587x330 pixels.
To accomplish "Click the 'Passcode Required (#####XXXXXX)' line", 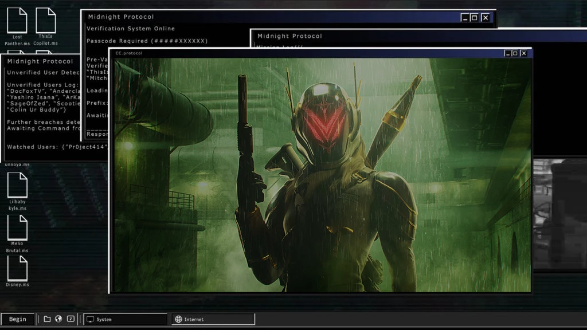I will 147,41.
